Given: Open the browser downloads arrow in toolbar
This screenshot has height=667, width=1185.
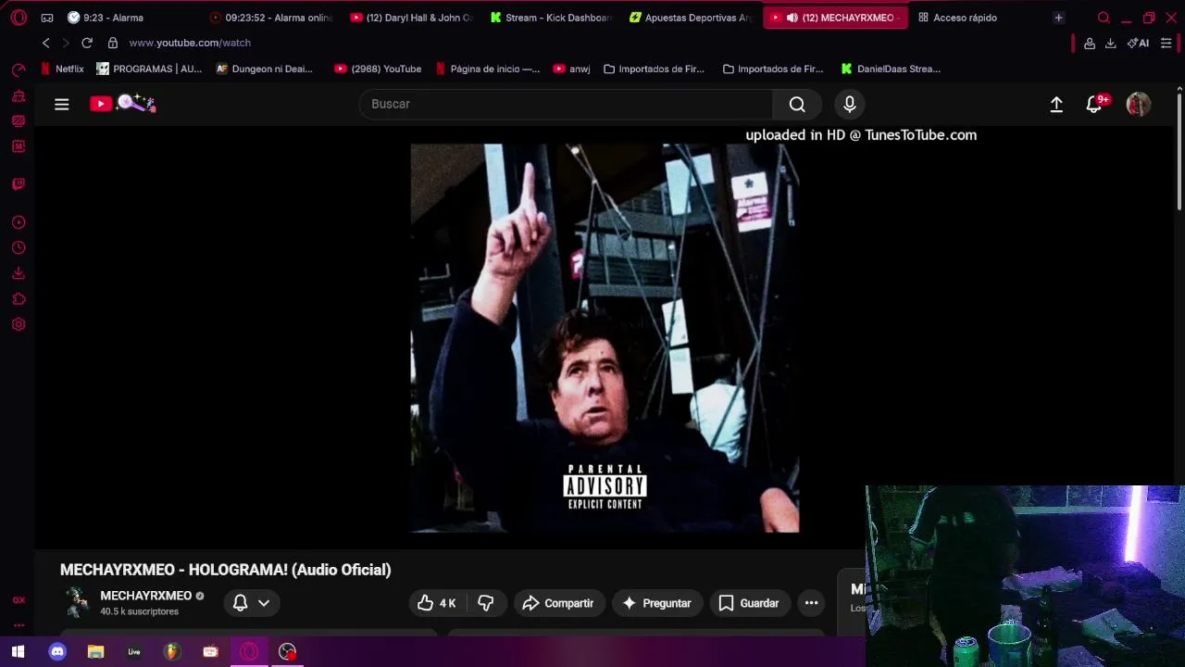Looking at the screenshot, I should (x=1110, y=44).
